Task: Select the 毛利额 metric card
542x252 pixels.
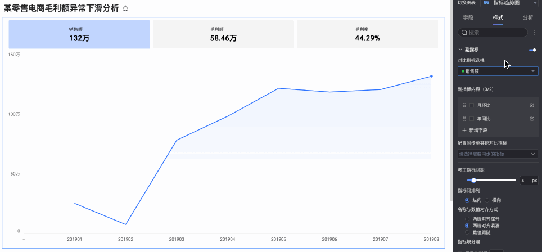Action: click(x=223, y=34)
